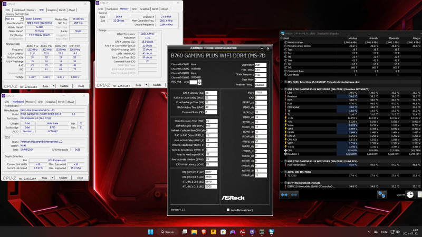Launch File Explorer from the taskbar

[x=194, y=232]
